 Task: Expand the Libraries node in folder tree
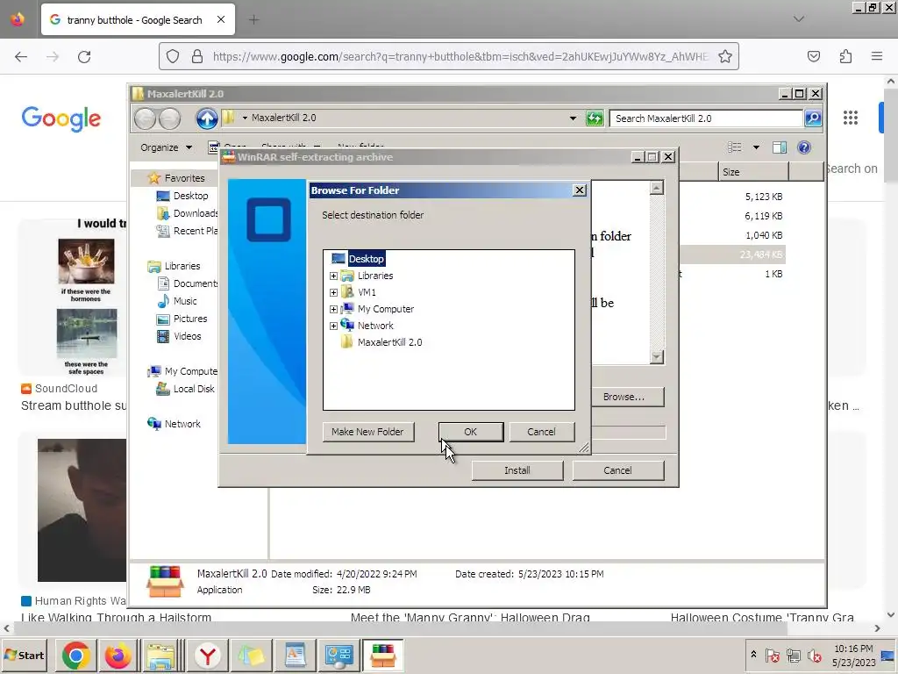pyautogui.click(x=333, y=276)
